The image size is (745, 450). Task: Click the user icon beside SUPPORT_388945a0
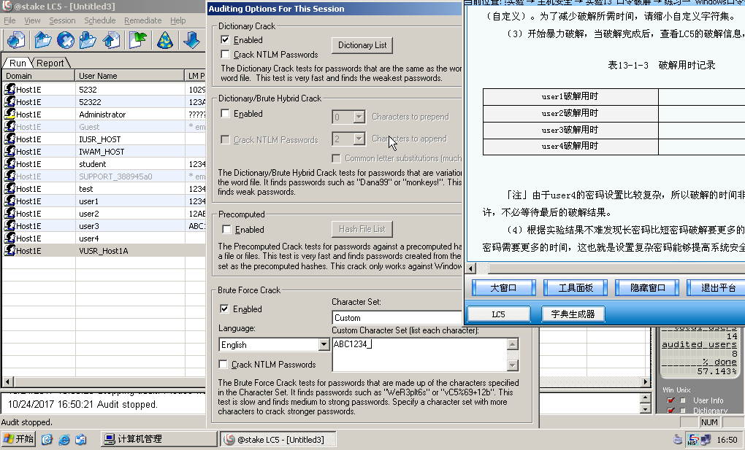9,176
